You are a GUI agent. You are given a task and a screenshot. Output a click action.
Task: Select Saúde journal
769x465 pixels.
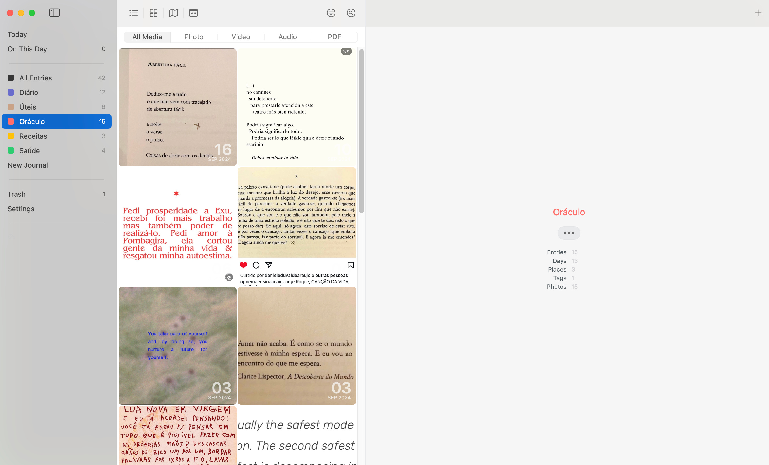57,150
